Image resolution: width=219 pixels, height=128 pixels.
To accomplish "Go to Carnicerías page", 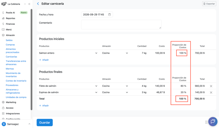I will [11, 57].
